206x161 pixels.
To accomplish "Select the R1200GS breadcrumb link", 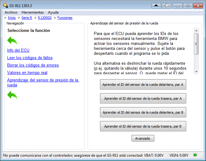I will [45, 18].
